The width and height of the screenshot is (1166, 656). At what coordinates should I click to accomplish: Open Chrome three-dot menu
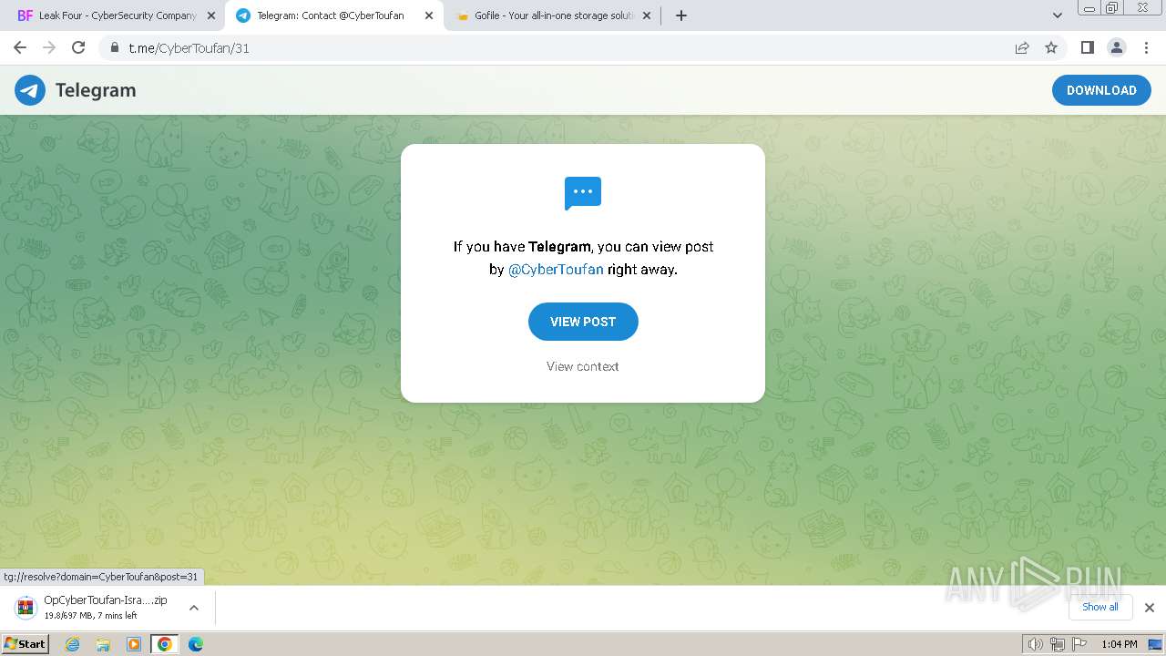tap(1146, 47)
